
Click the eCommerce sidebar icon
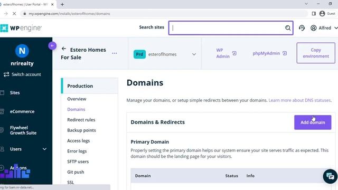click(2, 111)
